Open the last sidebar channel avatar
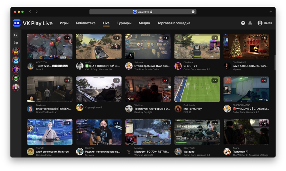The height and width of the screenshot is (171, 286). [x=16, y=87]
